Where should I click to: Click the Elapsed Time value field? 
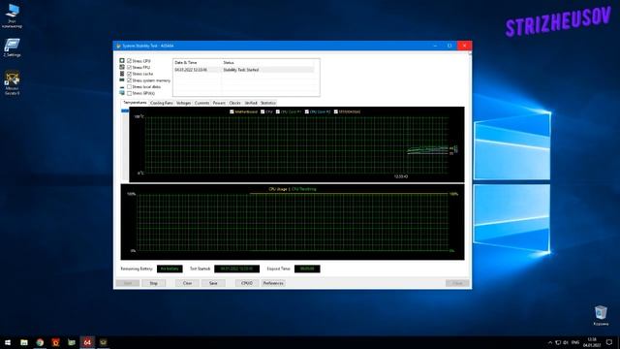[x=307, y=269]
